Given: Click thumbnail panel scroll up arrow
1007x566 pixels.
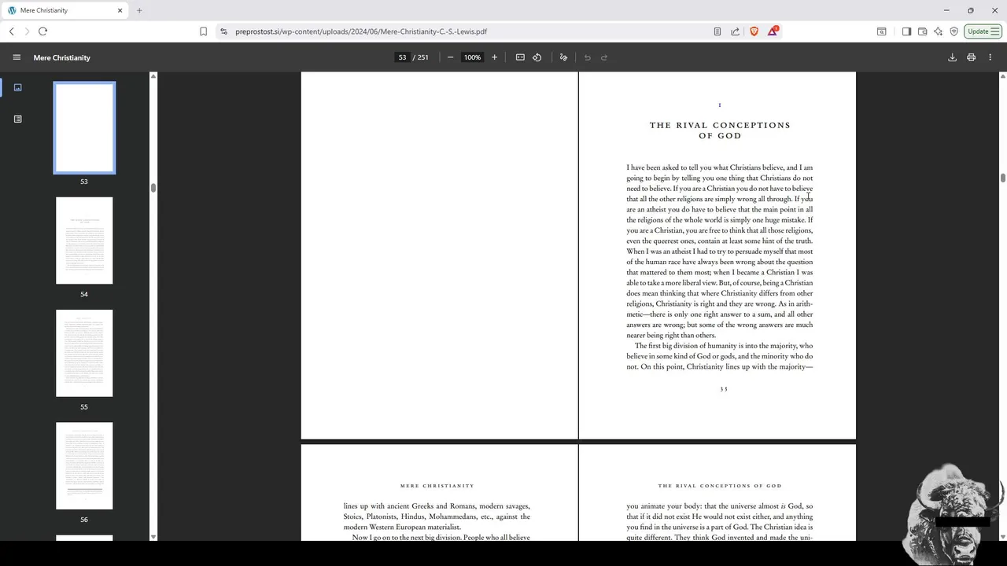Looking at the screenshot, I should (x=153, y=75).
